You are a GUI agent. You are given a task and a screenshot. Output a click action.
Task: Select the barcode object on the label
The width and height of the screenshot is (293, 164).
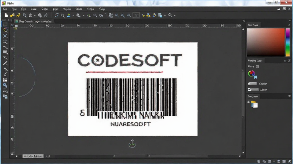click(x=131, y=97)
